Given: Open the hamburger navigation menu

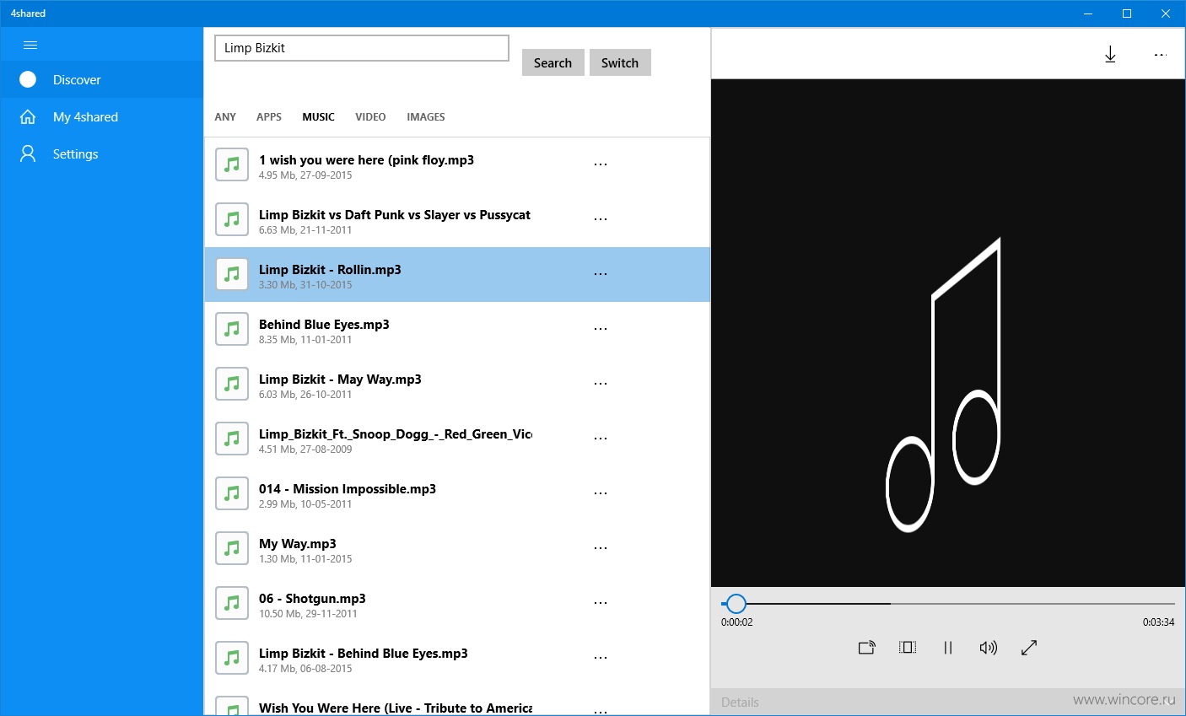Looking at the screenshot, I should (x=30, y=46).
